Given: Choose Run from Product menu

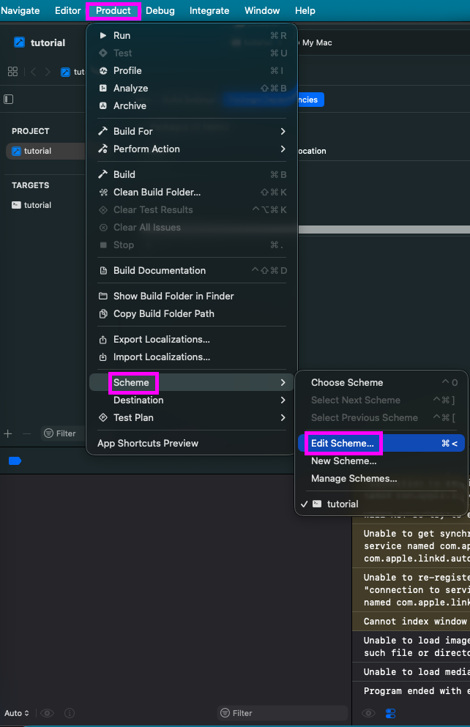Looking at the screenshot, I should tap(192, 36).
